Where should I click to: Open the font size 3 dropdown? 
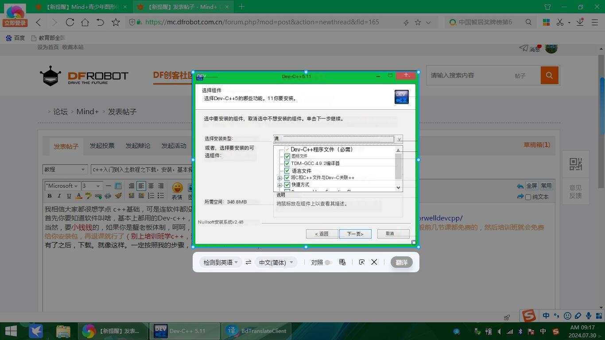92,186
